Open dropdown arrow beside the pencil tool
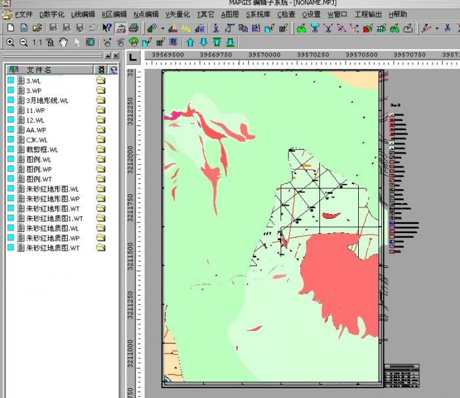Viewport: 460px width, 398px height. 437,28
